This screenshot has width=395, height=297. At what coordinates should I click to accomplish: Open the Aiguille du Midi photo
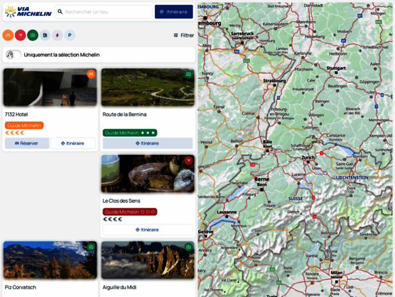point(148,260)
